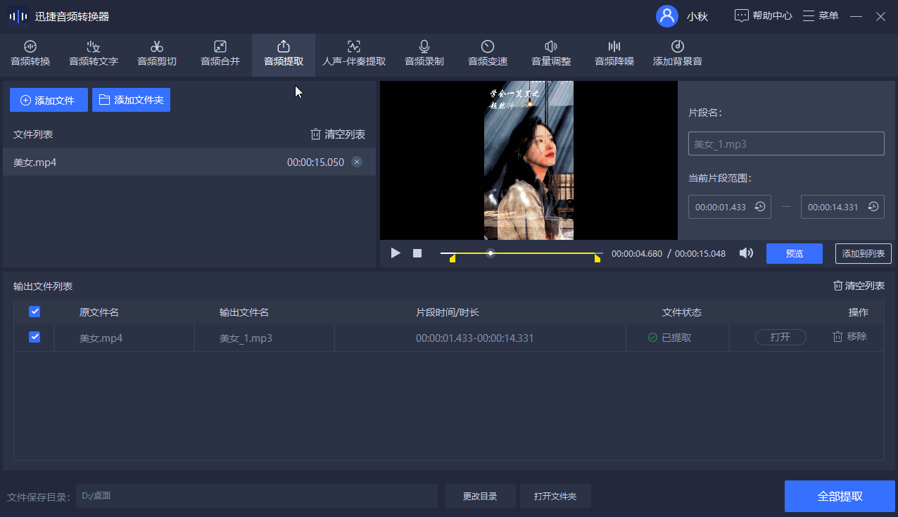Open the 音频降噪 noise reduction tool
This screenshot has width=898, height=517.
click(x=614, y=54)
